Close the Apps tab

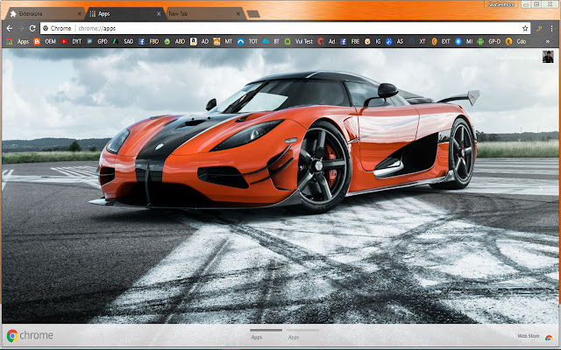(x=159, y=14)
